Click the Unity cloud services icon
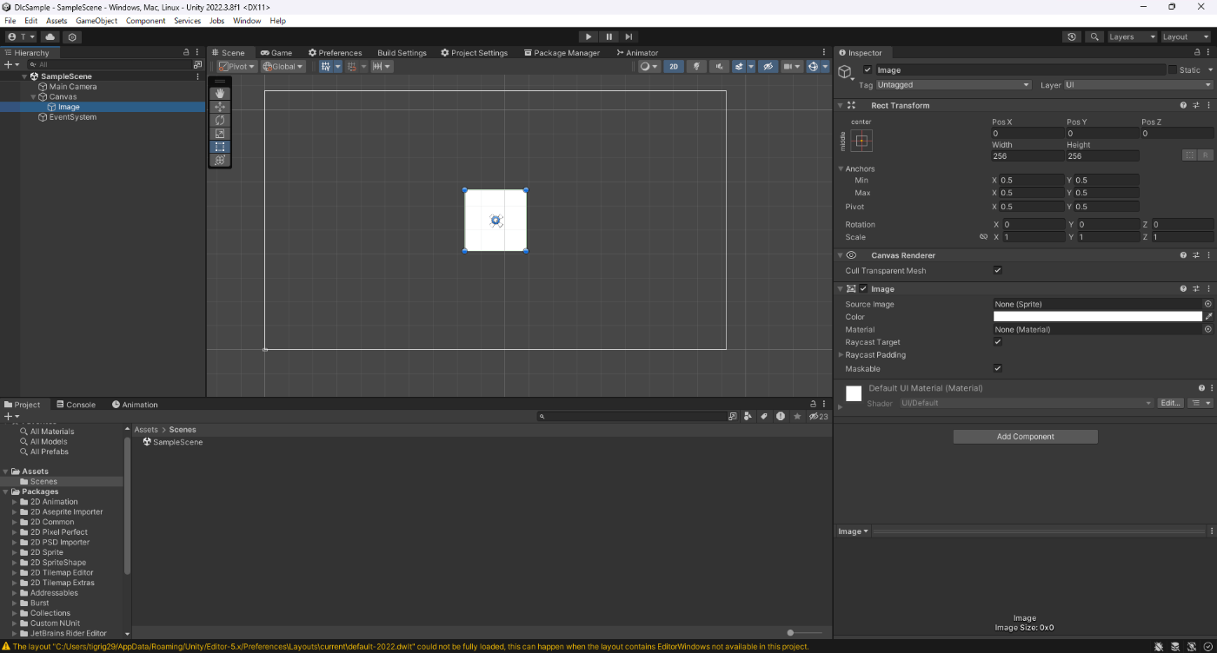This screenshot has height=653, width=1217. click(50, 36)
